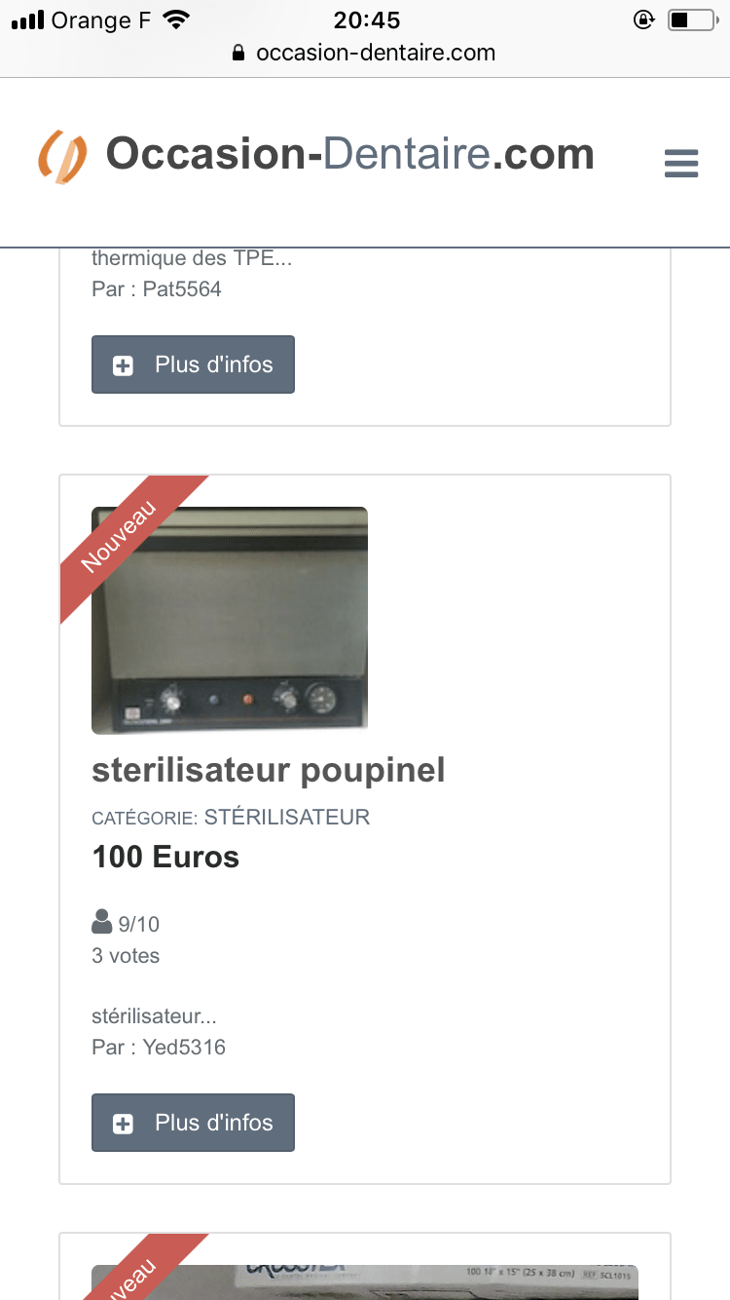This screenshot has height=1300, width=730.
Task: Tap the lock icon in the address bar
Action: [238, 54]
